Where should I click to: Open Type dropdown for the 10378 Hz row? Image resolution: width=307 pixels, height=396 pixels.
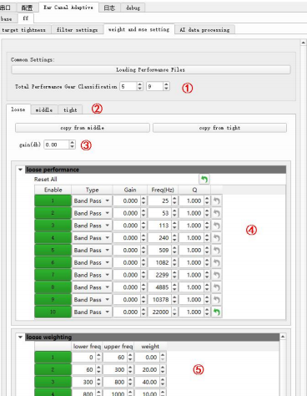(x=92, y=299)
